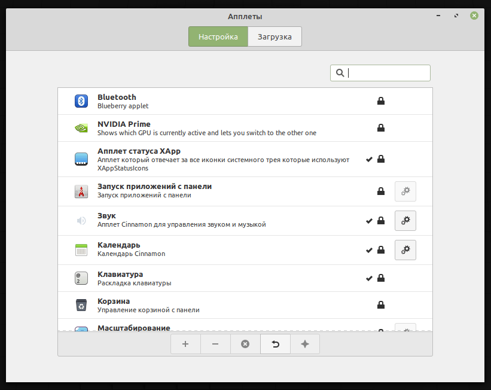Click the Календарь applet icon
This screenshot has width=491, height=390.
81,250
